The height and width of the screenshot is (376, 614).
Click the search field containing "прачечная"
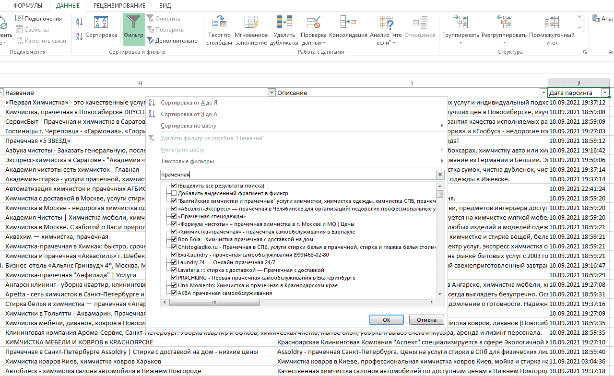[298, 175]
